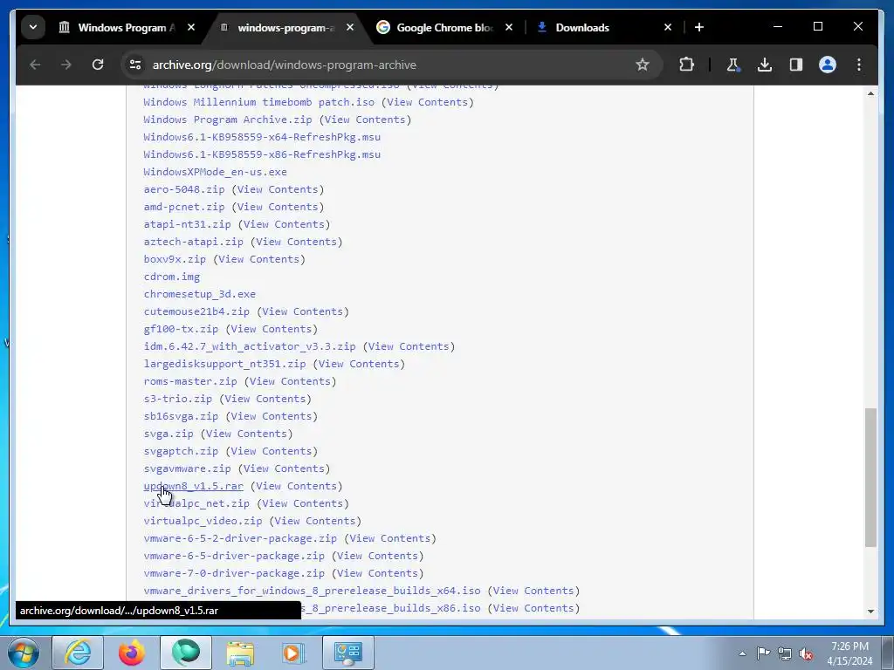Click the vertical scrollbar thumb
894x670 pixels.
[x=870, y=477]
